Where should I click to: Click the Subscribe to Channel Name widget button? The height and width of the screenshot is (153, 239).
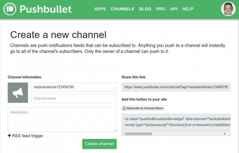(x=143, y=108)
